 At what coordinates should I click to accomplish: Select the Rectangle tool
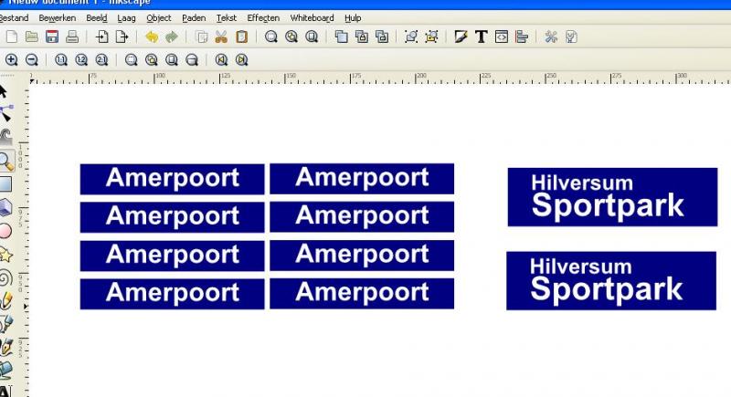(5, 183)
